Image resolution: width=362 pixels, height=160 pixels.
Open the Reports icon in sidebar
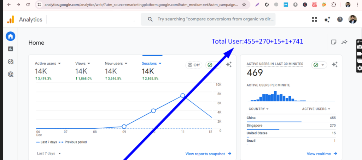11,49
